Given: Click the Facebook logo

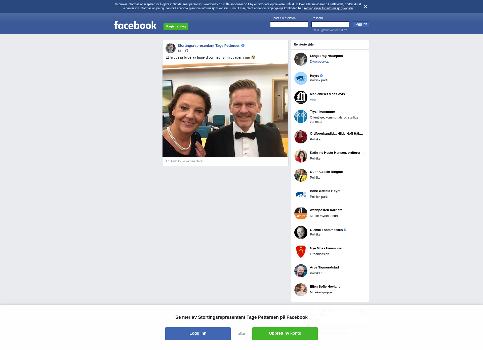Looking at the screenshot, I should pos(135,25).
